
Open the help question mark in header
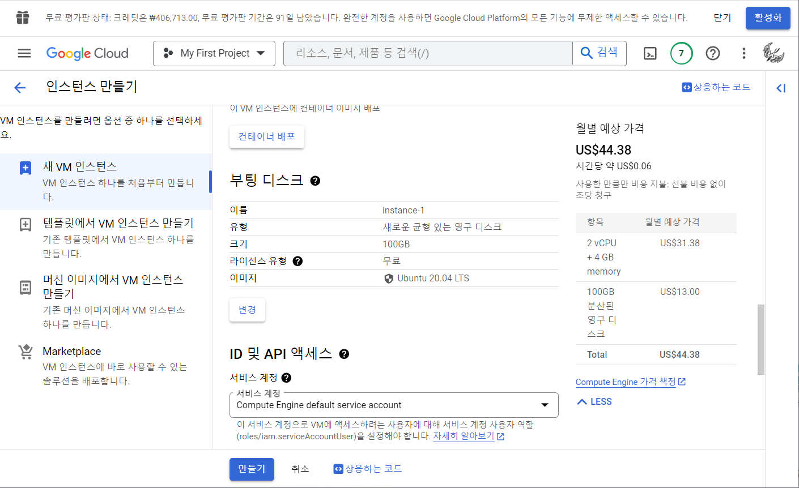[713, 53]
